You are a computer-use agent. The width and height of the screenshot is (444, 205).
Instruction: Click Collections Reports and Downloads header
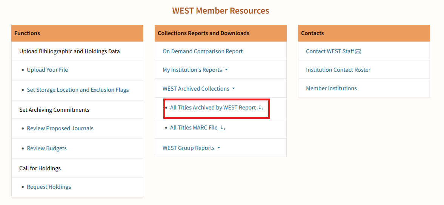[x=221, y=33]
